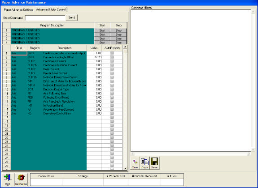
Task: Start PROGRAM 1 UNUSED
Action: 102,30
